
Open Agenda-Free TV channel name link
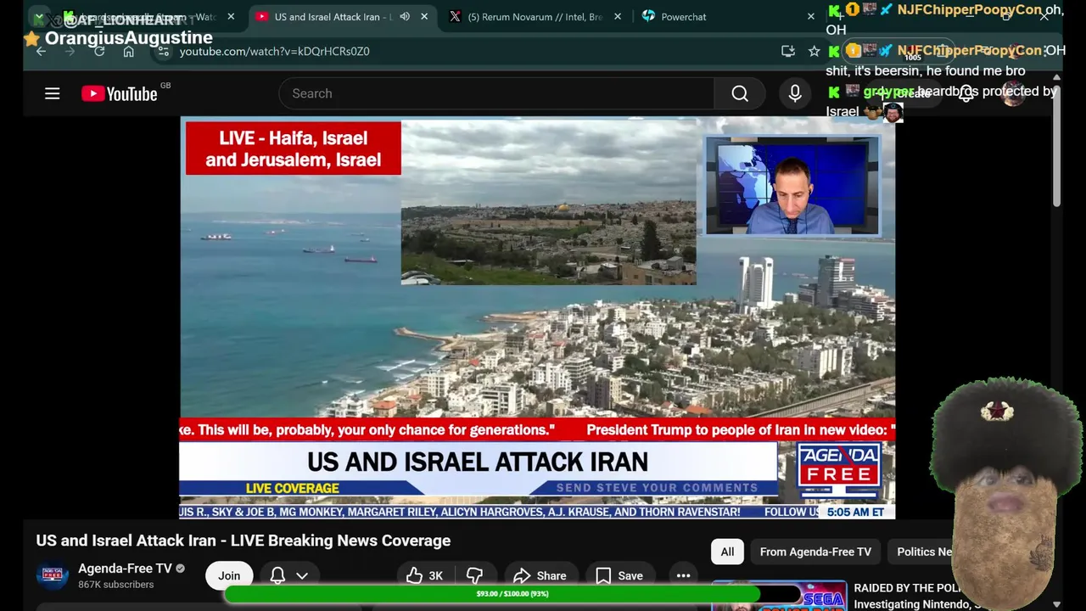125,569
